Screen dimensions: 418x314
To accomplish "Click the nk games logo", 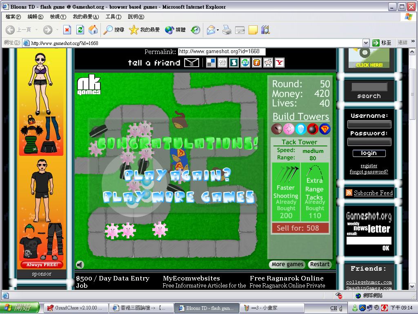I will (89, 85).
